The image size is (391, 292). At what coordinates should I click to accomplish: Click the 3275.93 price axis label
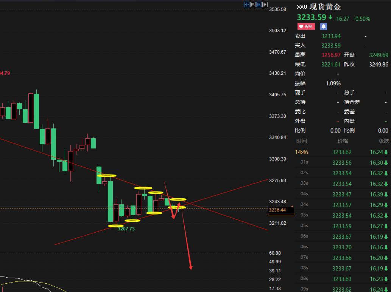click(277, 181)
